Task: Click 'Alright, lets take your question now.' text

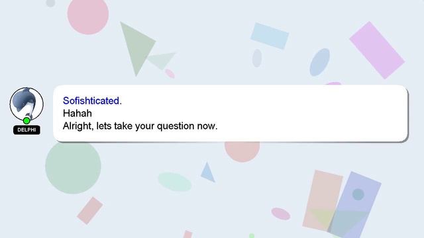Action: tap(140, 126)
